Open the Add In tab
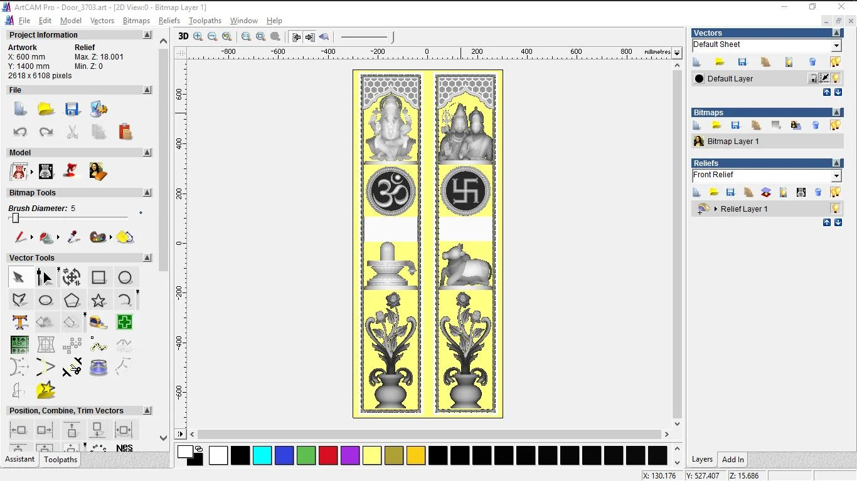The height and width of the screenshot is (481, 857). click(733, 460)
